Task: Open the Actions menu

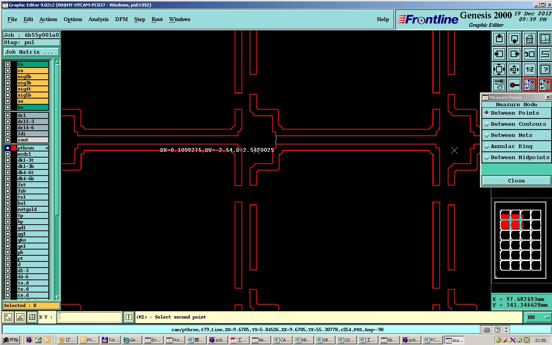Action: pyautogui.click(x=48, y=20)
